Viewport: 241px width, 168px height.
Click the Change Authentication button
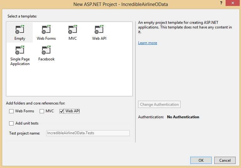(x=159, y=104)
